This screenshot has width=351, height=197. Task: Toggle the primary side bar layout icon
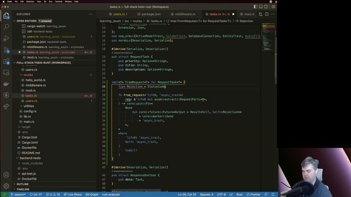click(256, 7)
